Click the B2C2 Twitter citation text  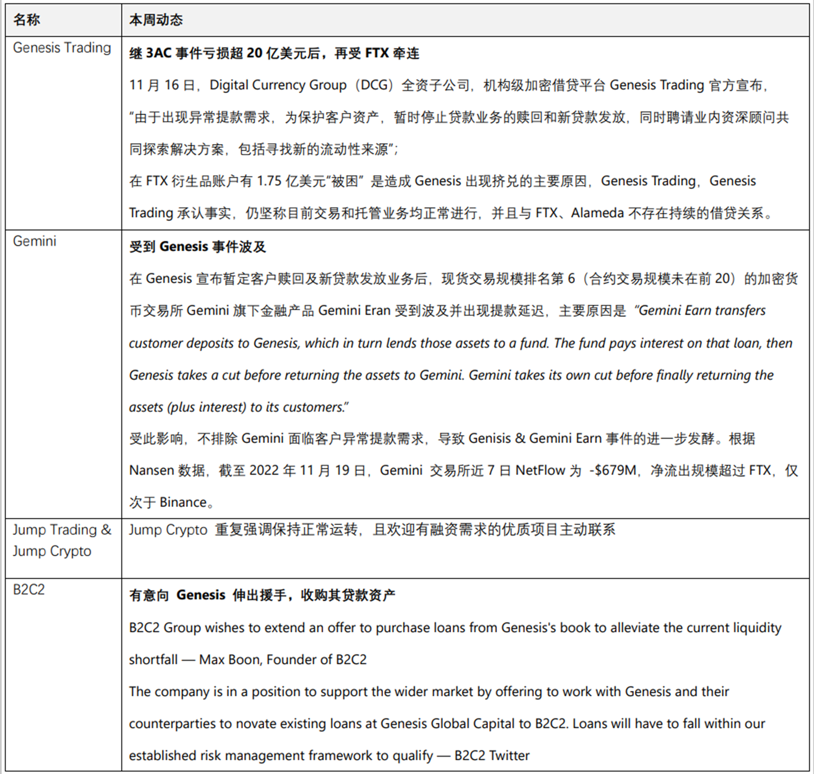[x=491, y=755]
